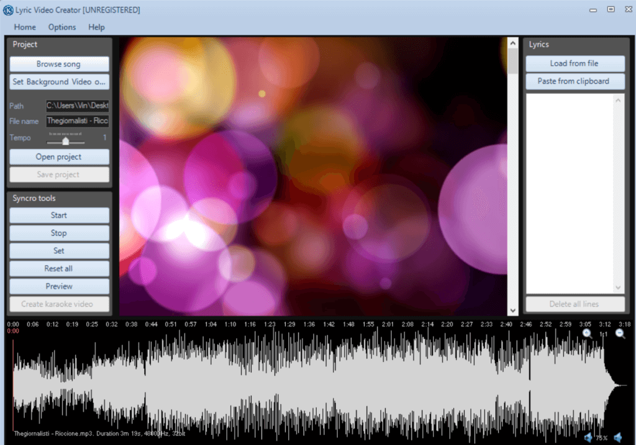Click the Path input field
Screen dimensions: 636x445
pyautogui.click(x=77, y=106)
